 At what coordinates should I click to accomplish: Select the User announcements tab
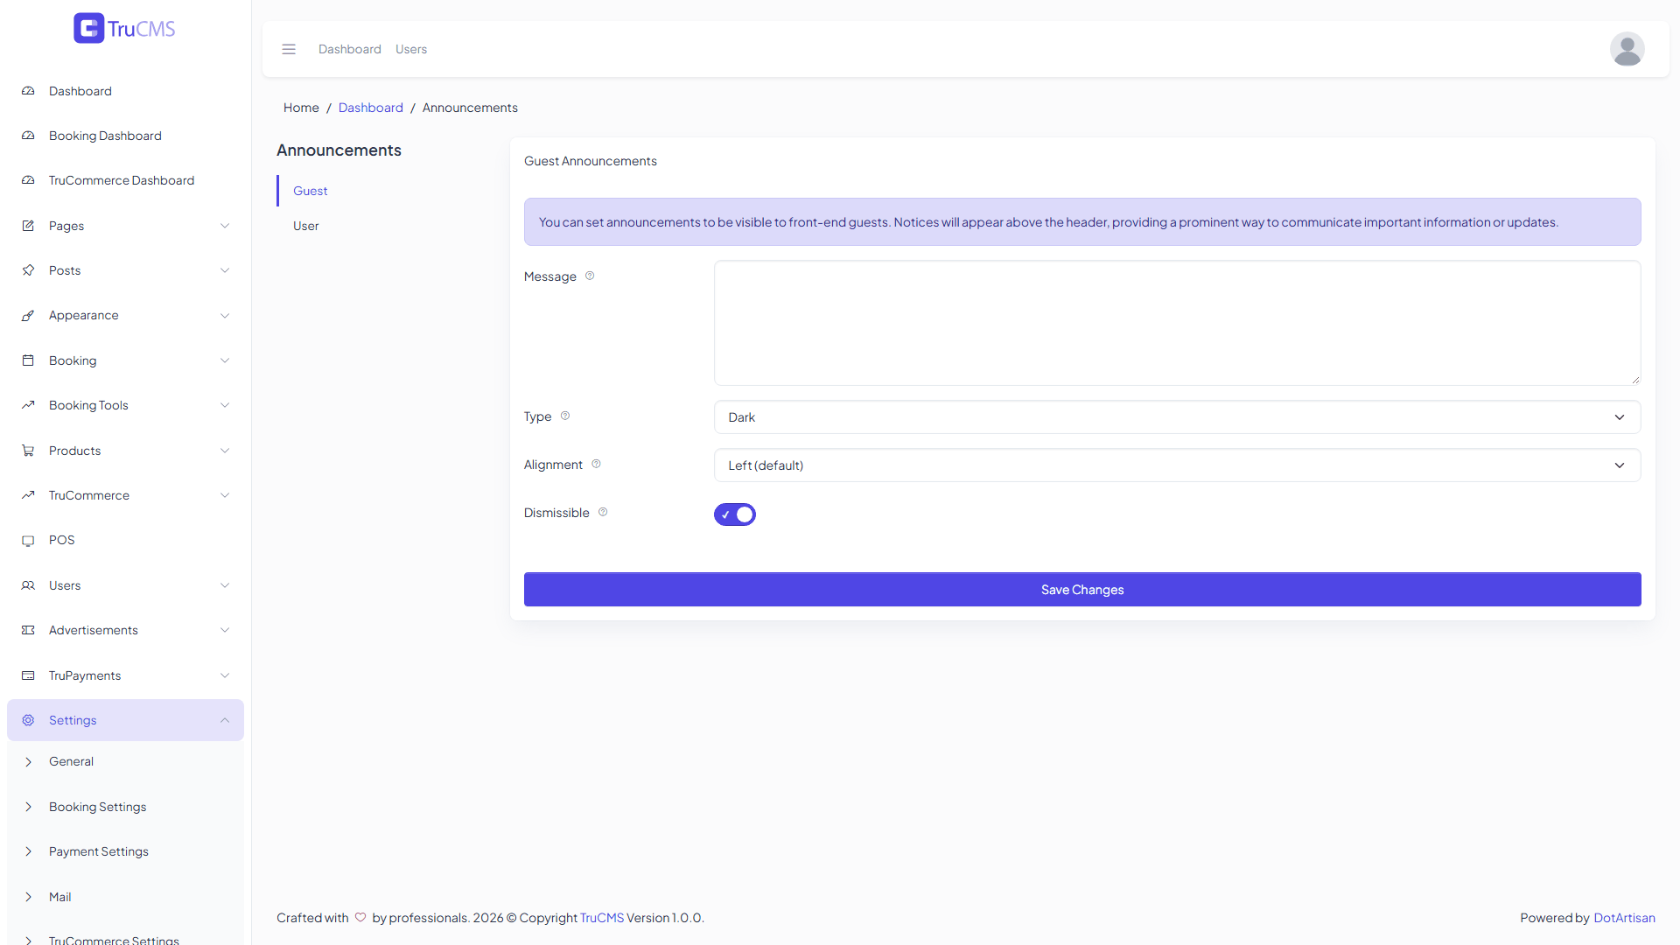click(306, 226)
